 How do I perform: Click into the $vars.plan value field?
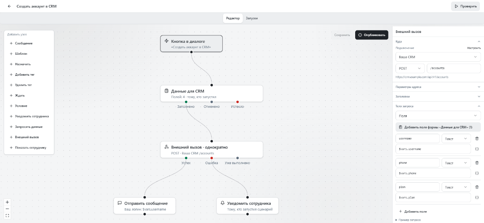(433, 197)
